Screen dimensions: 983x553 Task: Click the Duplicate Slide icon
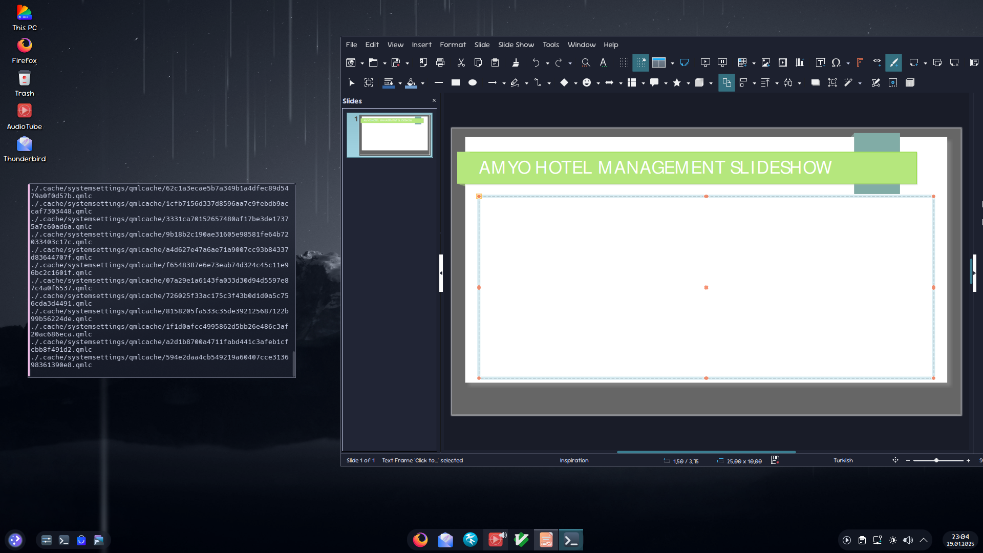coord(937,62)
